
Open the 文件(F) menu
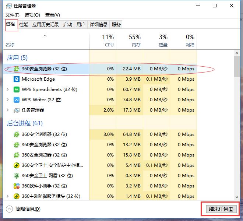point(13,15)
